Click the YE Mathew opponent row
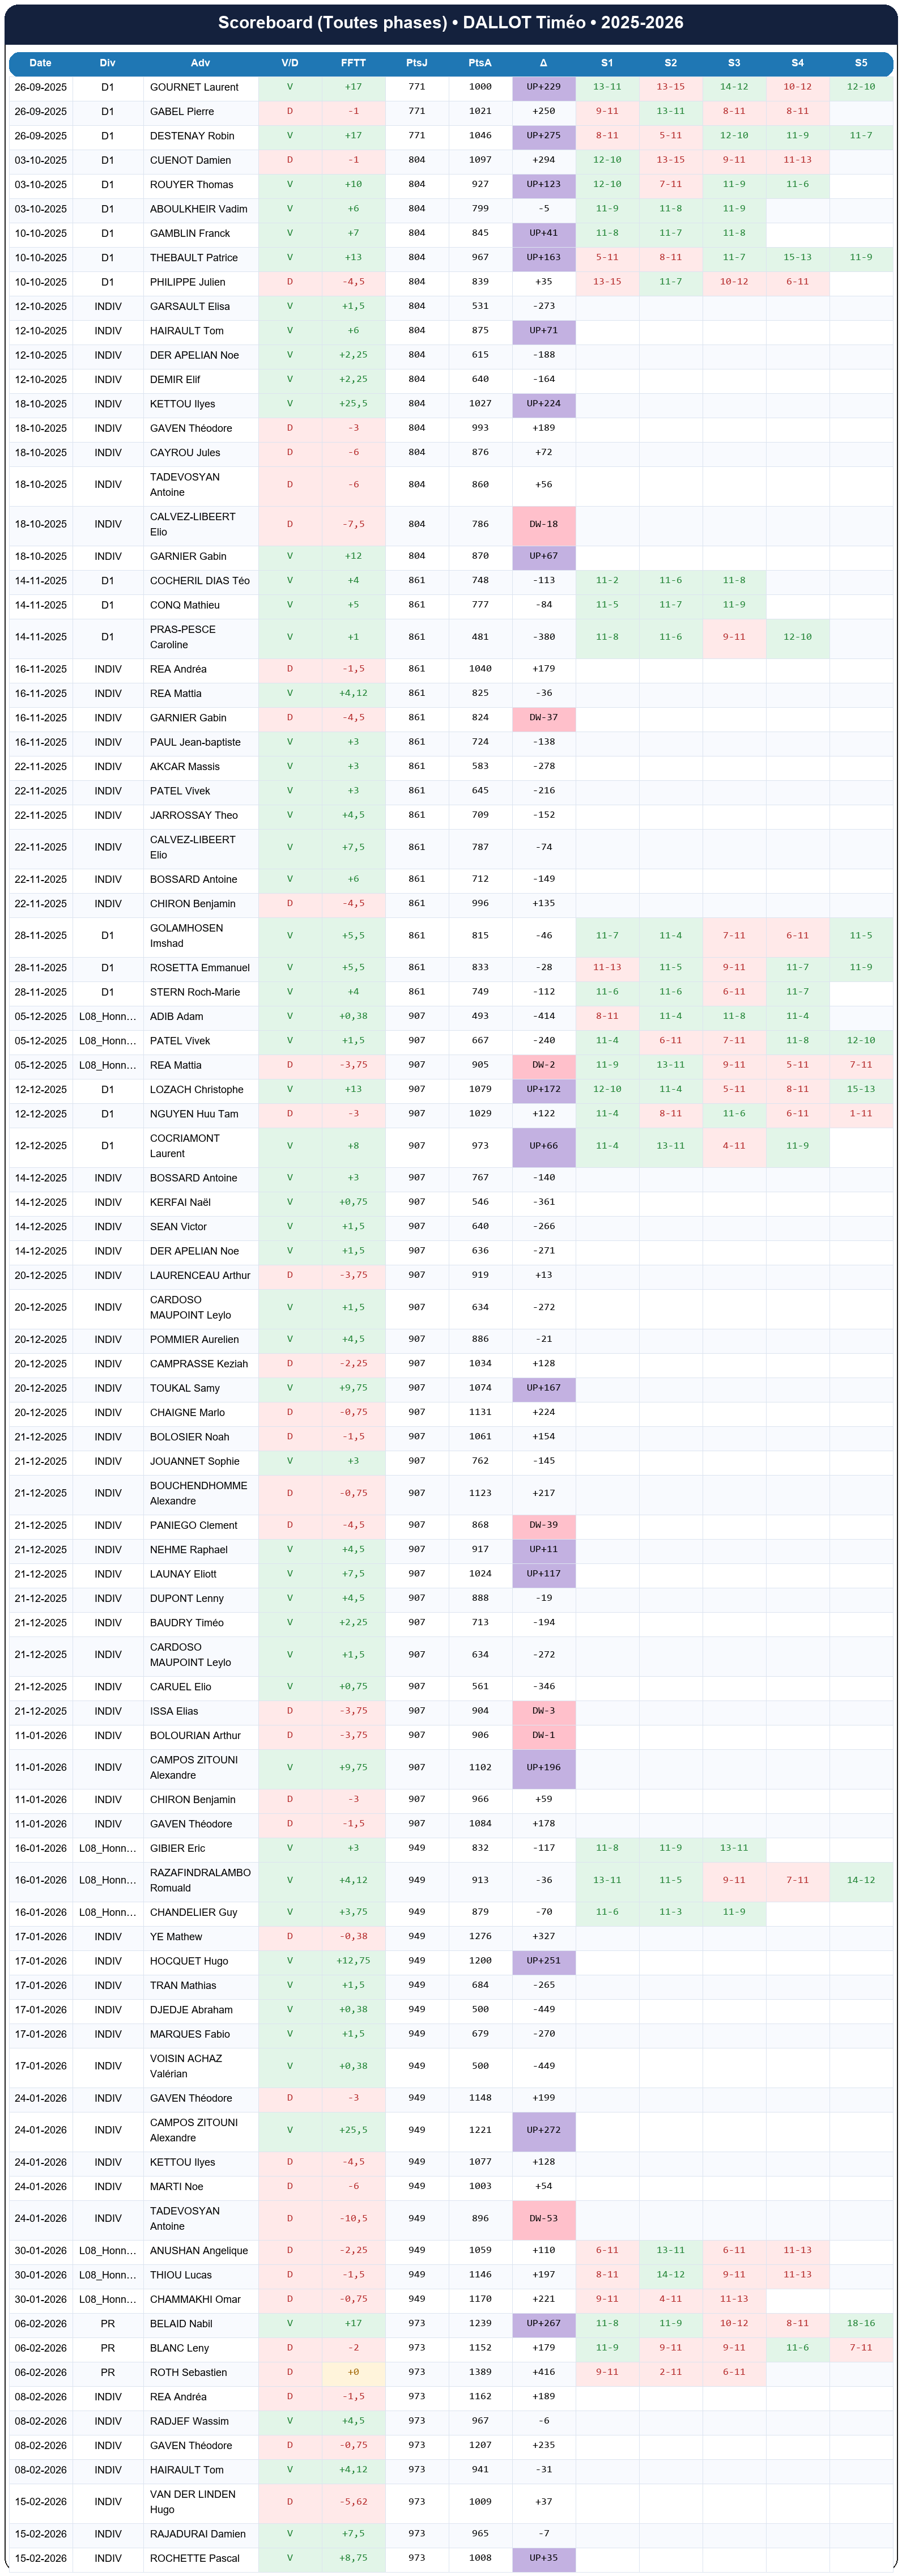This screenshot has height=2576, width=902. click(x=176, y=1936)
